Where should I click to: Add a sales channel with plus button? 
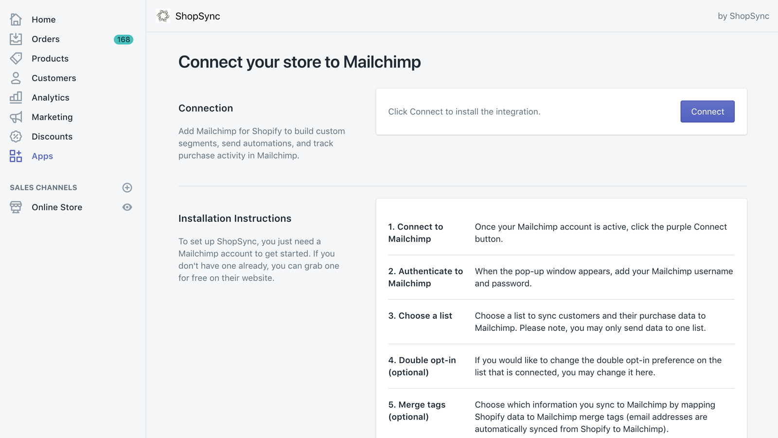(x=127, y=187)
